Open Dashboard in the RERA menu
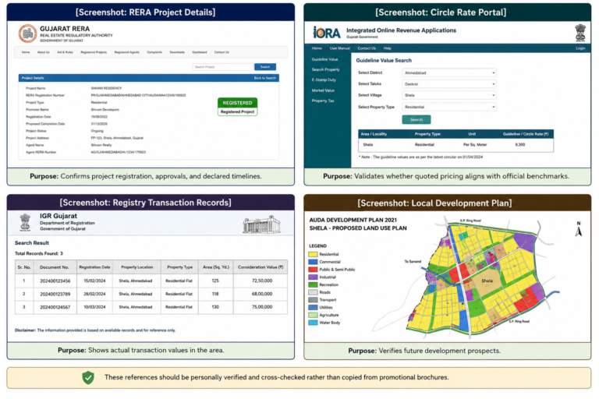 coord(200,52)
